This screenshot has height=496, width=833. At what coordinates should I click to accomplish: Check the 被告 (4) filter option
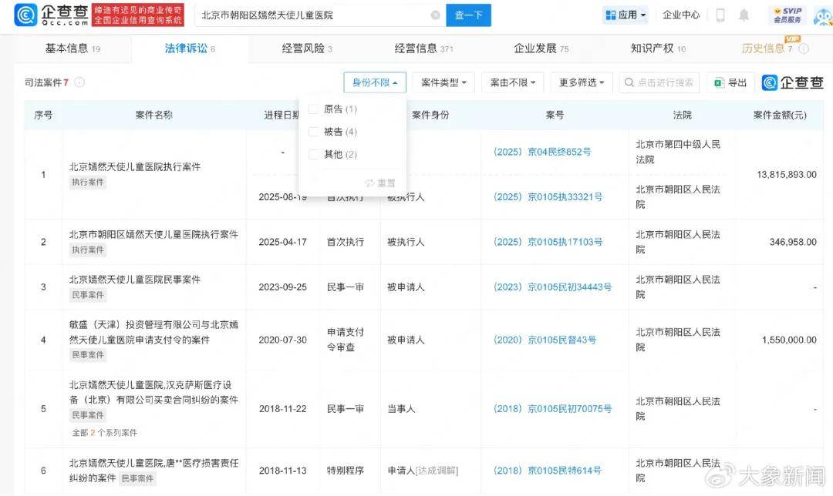pyautogui.click(x=314, y=132)
